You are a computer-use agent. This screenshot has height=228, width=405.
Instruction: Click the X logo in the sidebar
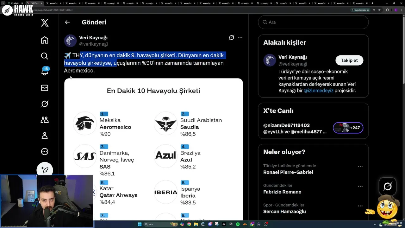coord(45,22)
